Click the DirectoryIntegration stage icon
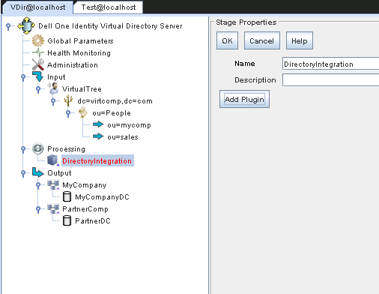Image resolution: width=379 pixels, height=294 pixels. [x=53, y=160]
